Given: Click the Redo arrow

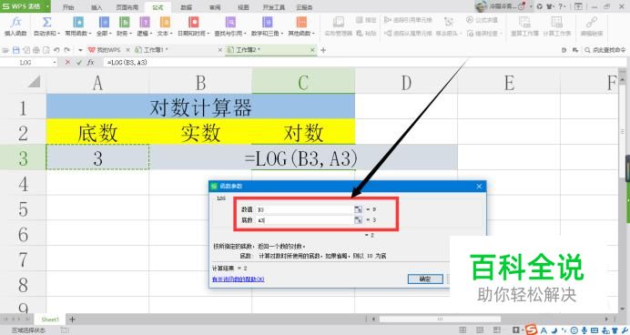Looking at the screenshot, I should 67,50.
